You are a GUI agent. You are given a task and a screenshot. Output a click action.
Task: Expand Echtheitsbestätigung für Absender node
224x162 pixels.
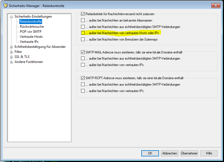[x=11, y=47]
